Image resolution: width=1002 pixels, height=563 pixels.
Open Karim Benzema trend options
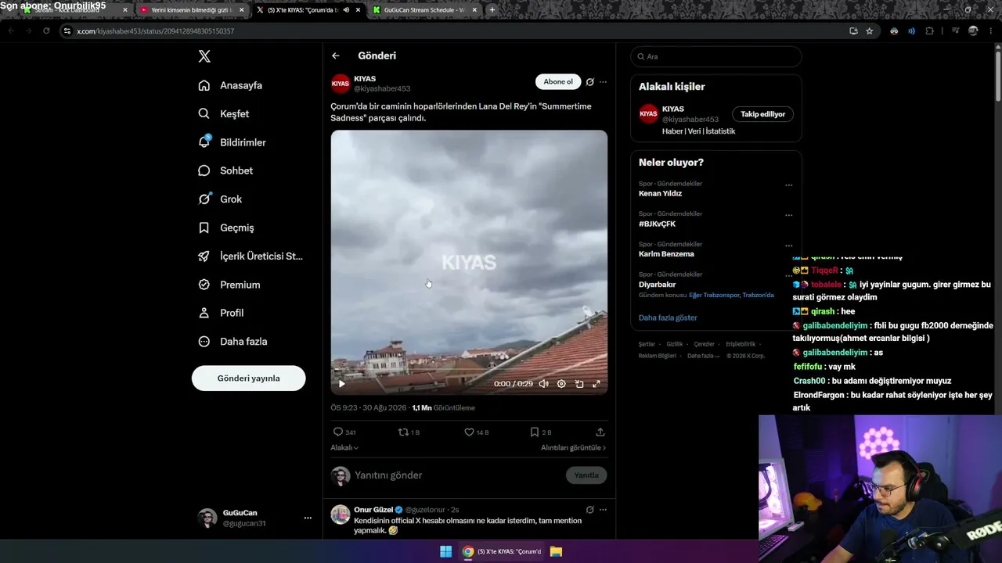(788, 246)
